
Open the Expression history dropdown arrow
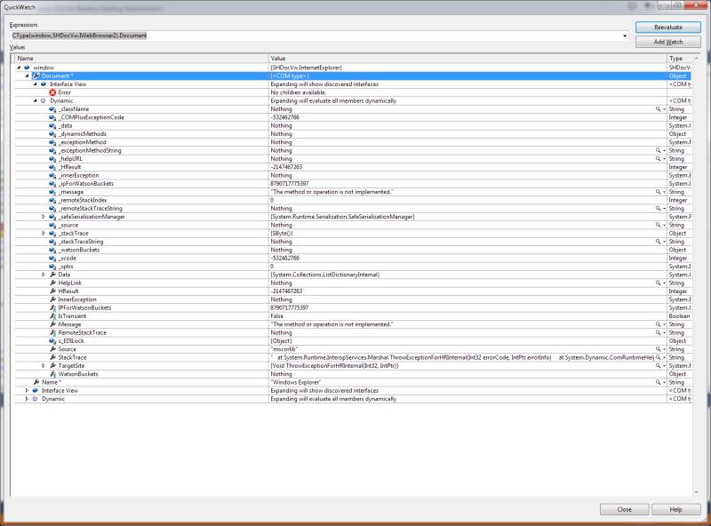tap(625, 36)
